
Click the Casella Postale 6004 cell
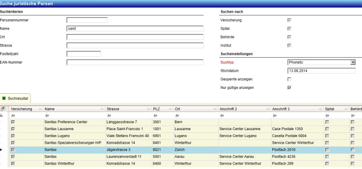tap(298, 136)
